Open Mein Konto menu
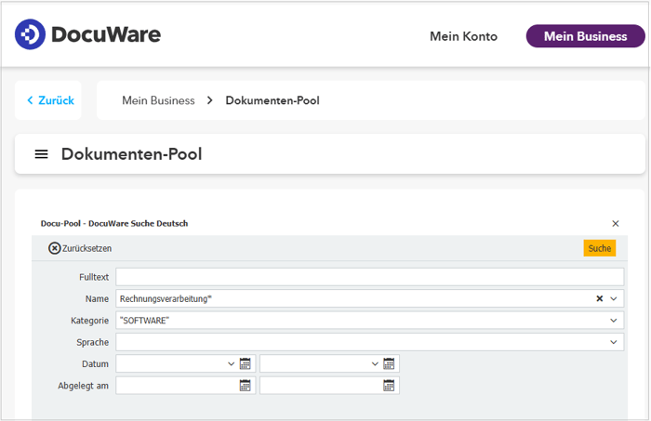The width and height of the screenshot is (651, 421). (463, 36)
